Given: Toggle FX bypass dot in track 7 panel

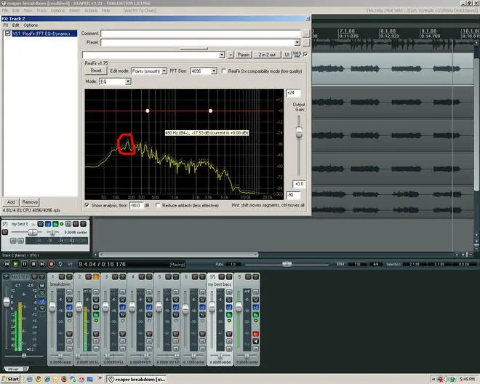Looking at the screenshot, I should (x=62, y=224).
